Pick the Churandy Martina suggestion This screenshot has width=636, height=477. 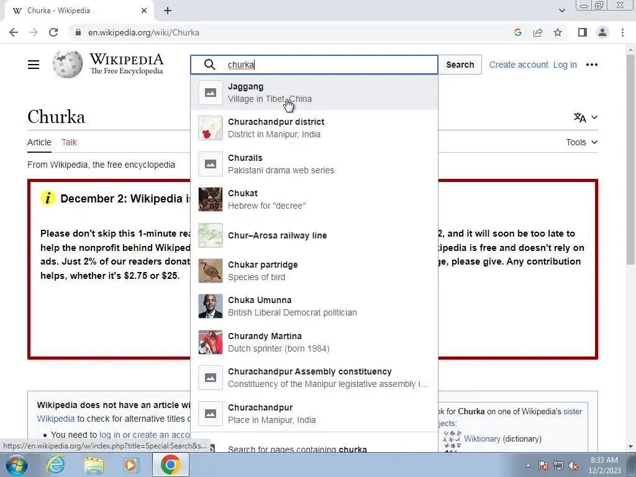tap(314, 342)
